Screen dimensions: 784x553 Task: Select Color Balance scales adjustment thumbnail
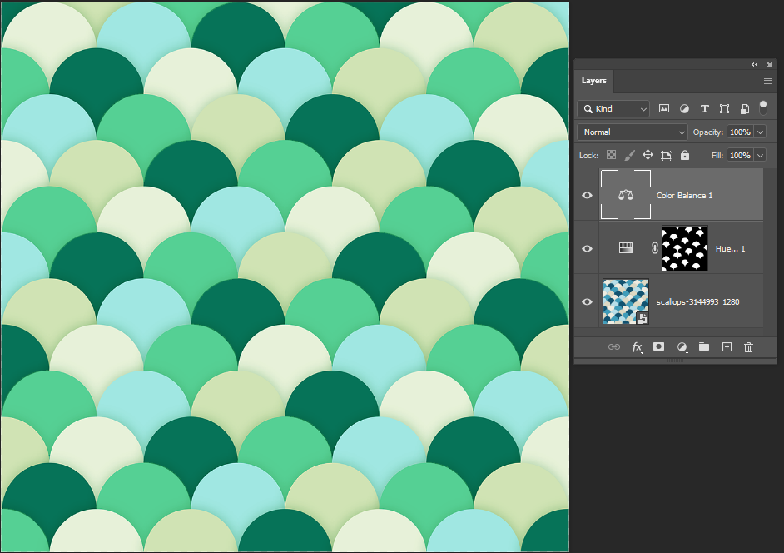(626, 195)
